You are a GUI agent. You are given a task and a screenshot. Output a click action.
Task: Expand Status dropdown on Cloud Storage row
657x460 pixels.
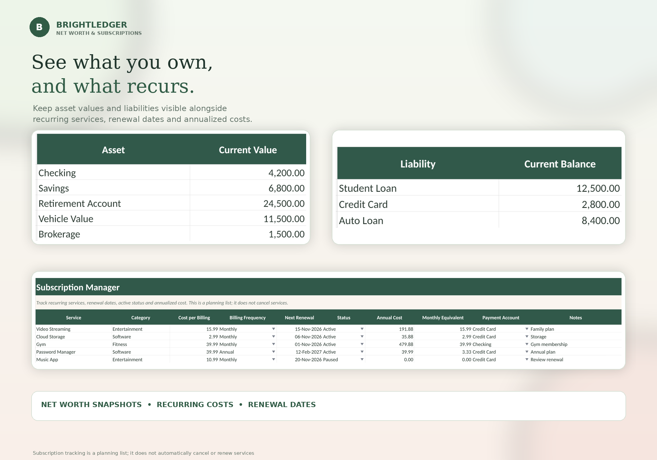[x=362, y=336]
